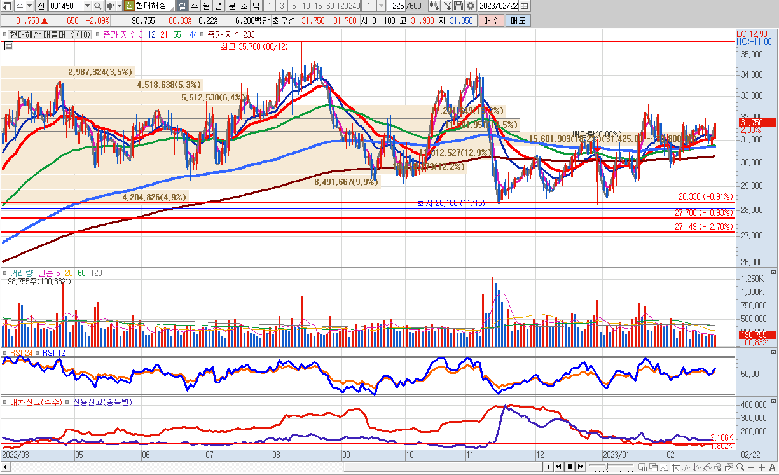Screen dimensions: 779x475
Task: Click the 매도 sell button
Action: click(518, 20)
